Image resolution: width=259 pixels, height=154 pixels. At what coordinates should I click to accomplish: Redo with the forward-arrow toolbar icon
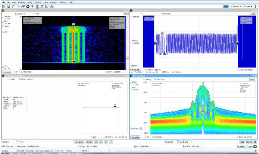[18, 6]
